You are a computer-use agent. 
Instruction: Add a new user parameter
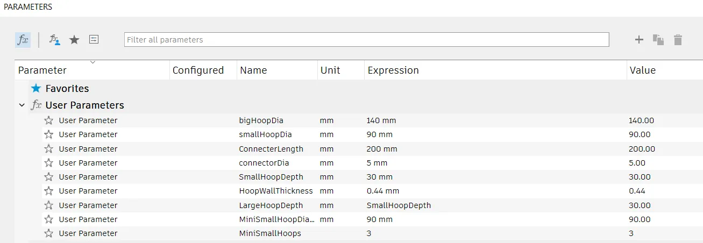coord(639,39)
